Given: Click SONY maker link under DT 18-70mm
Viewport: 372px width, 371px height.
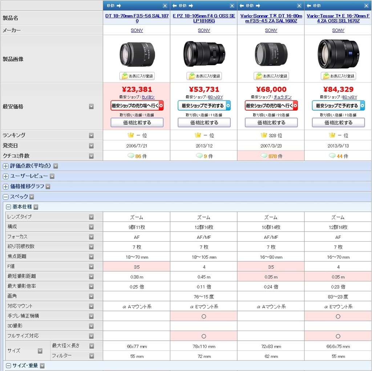Looking at the screenshot, I should (137, 31).
